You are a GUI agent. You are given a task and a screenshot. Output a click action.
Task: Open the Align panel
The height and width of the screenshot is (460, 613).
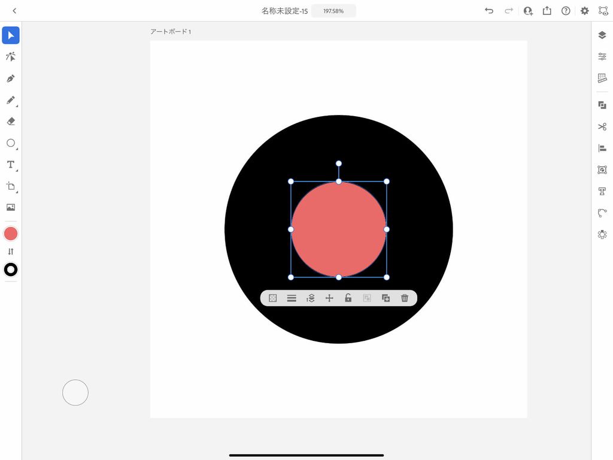point(602,149)
